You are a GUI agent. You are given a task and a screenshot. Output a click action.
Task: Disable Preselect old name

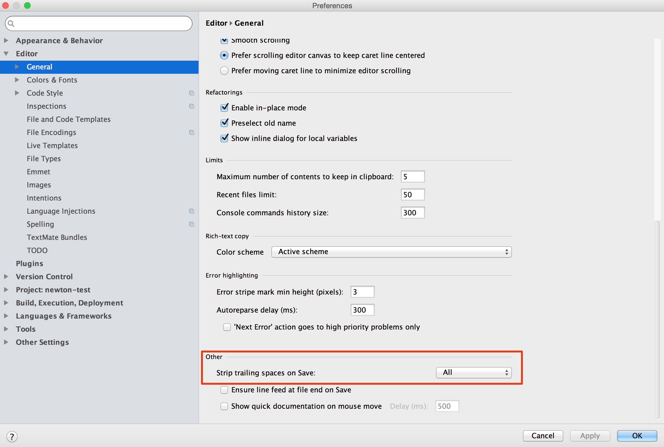225,123
